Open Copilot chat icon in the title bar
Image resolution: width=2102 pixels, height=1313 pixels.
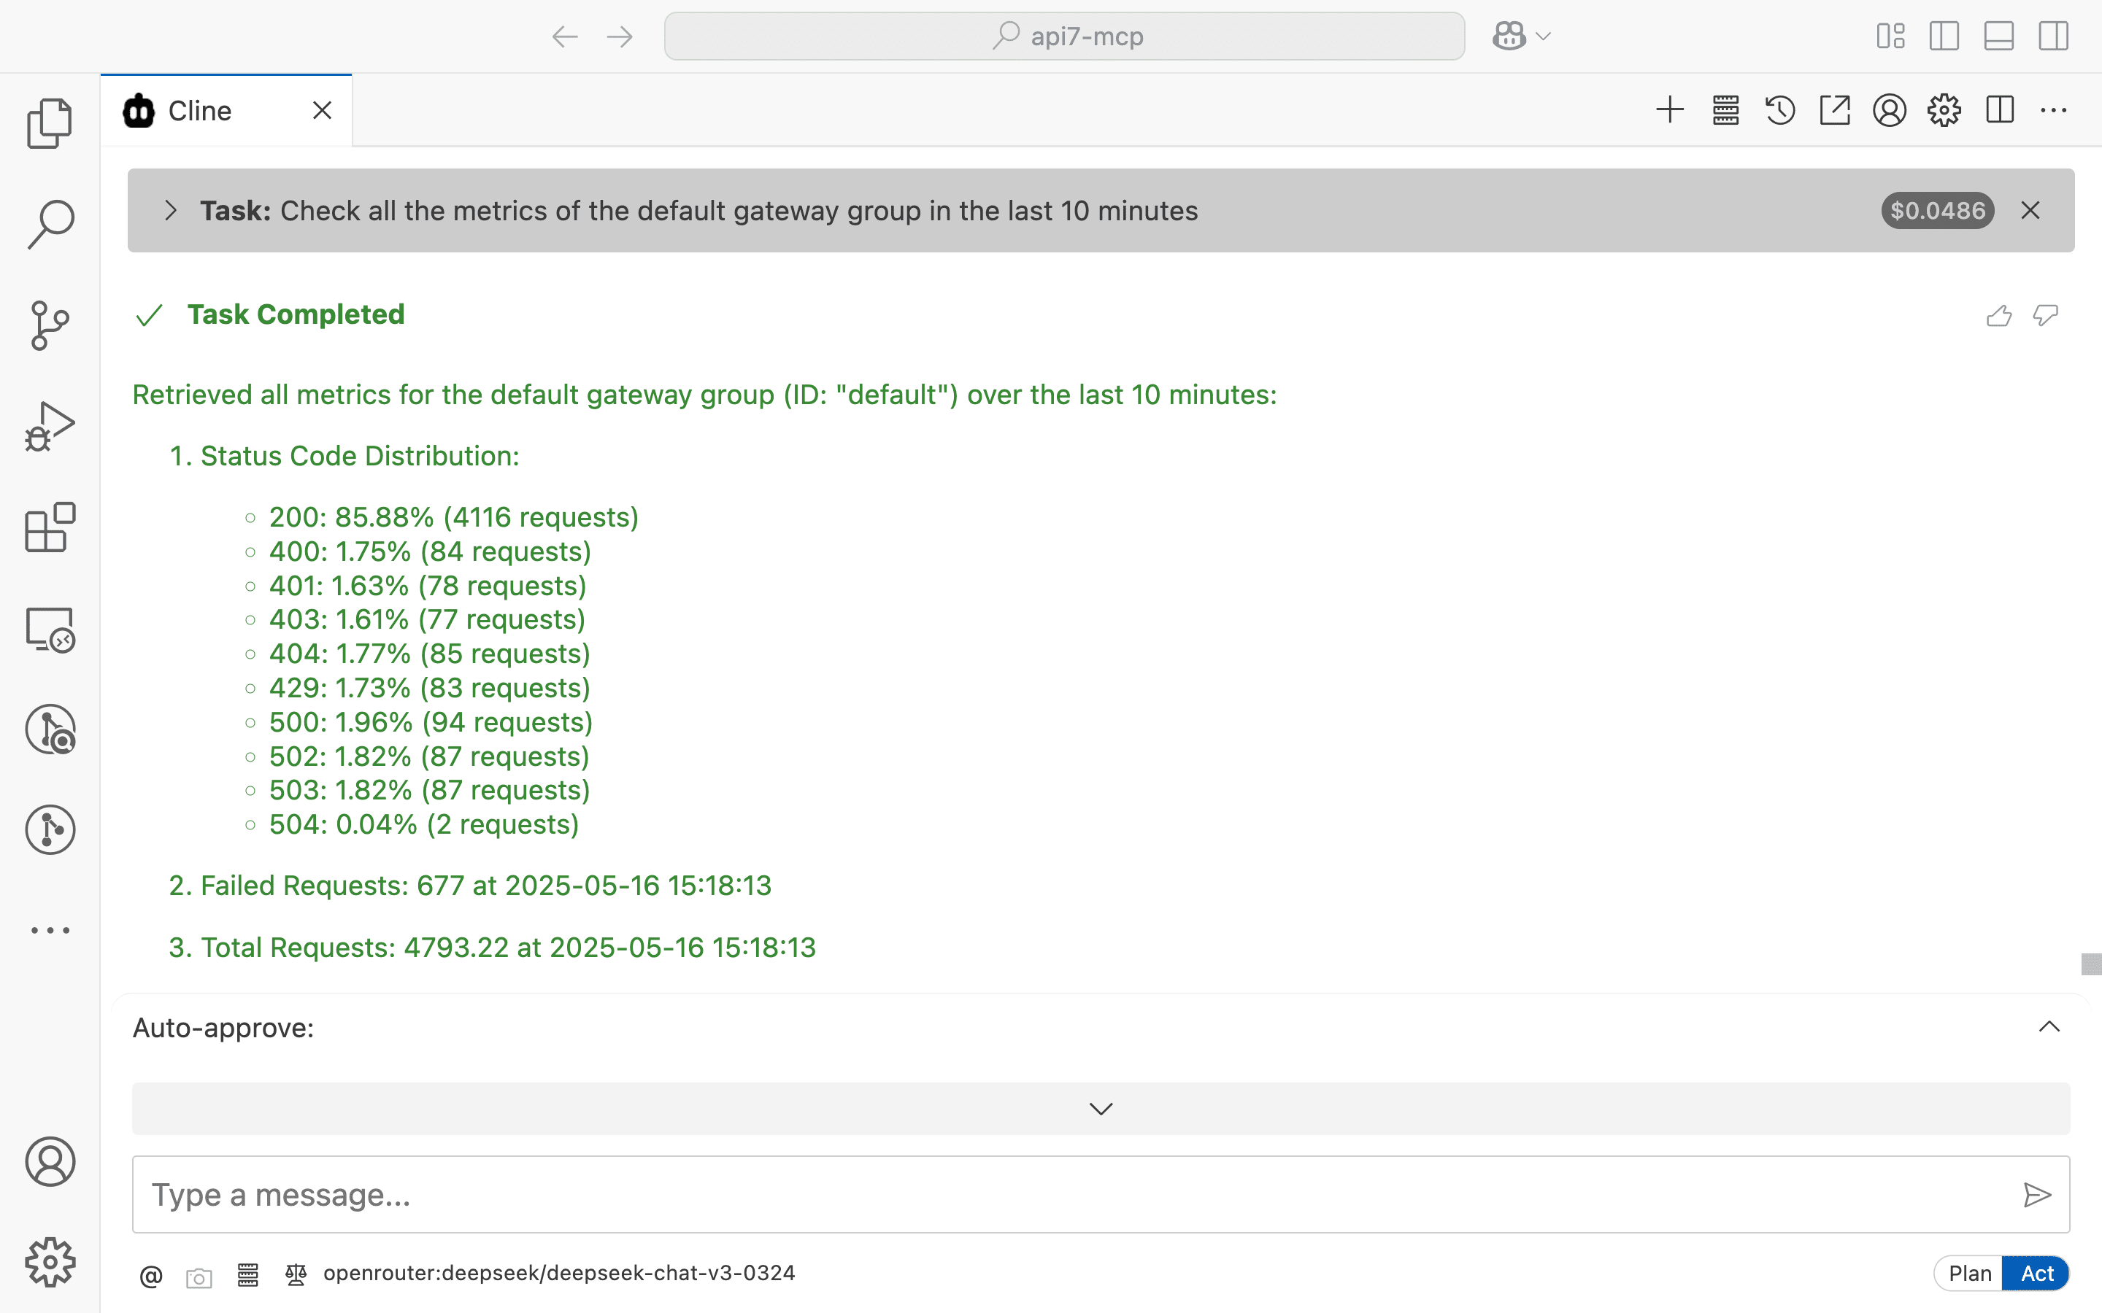coord(1509,36)
